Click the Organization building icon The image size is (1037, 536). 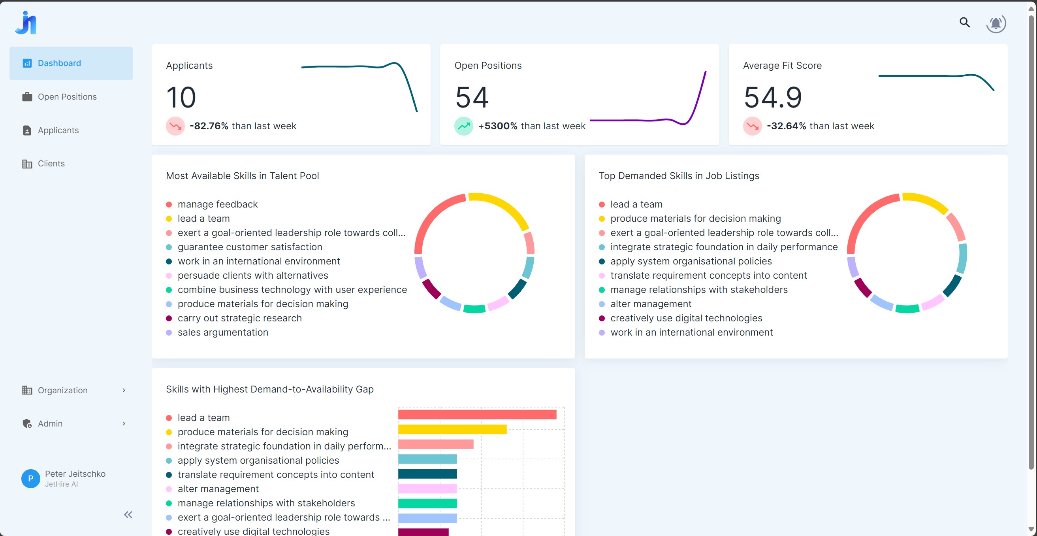pos(27,390)
